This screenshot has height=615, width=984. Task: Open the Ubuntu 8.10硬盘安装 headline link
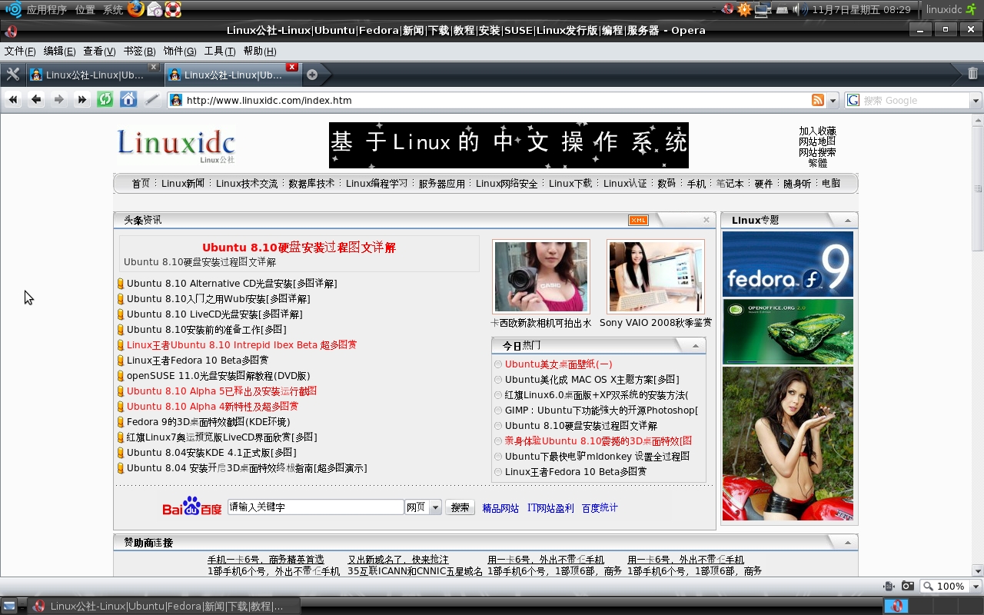[299, 248]
